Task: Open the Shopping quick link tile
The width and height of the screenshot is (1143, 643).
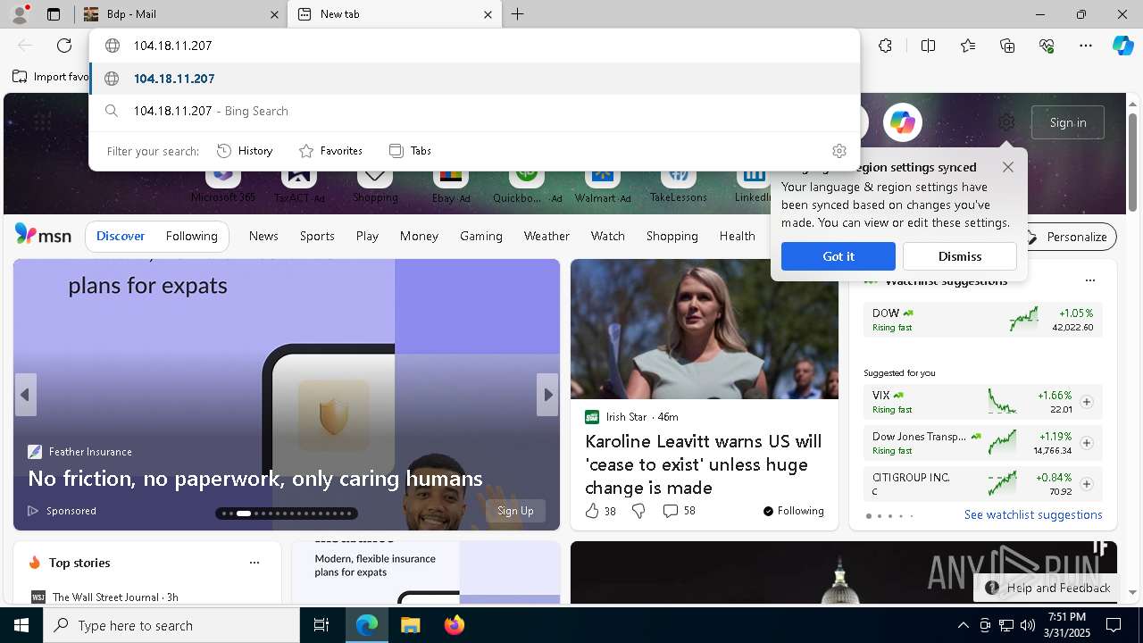Action: (375, 185)
